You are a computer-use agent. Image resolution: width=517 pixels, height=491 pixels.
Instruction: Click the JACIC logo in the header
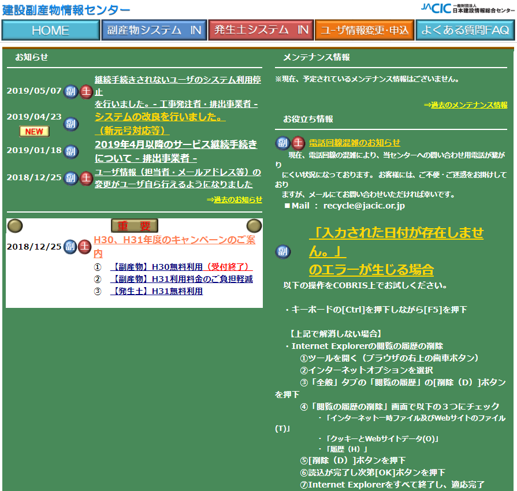pyautogui.click(x=468, y=9)
